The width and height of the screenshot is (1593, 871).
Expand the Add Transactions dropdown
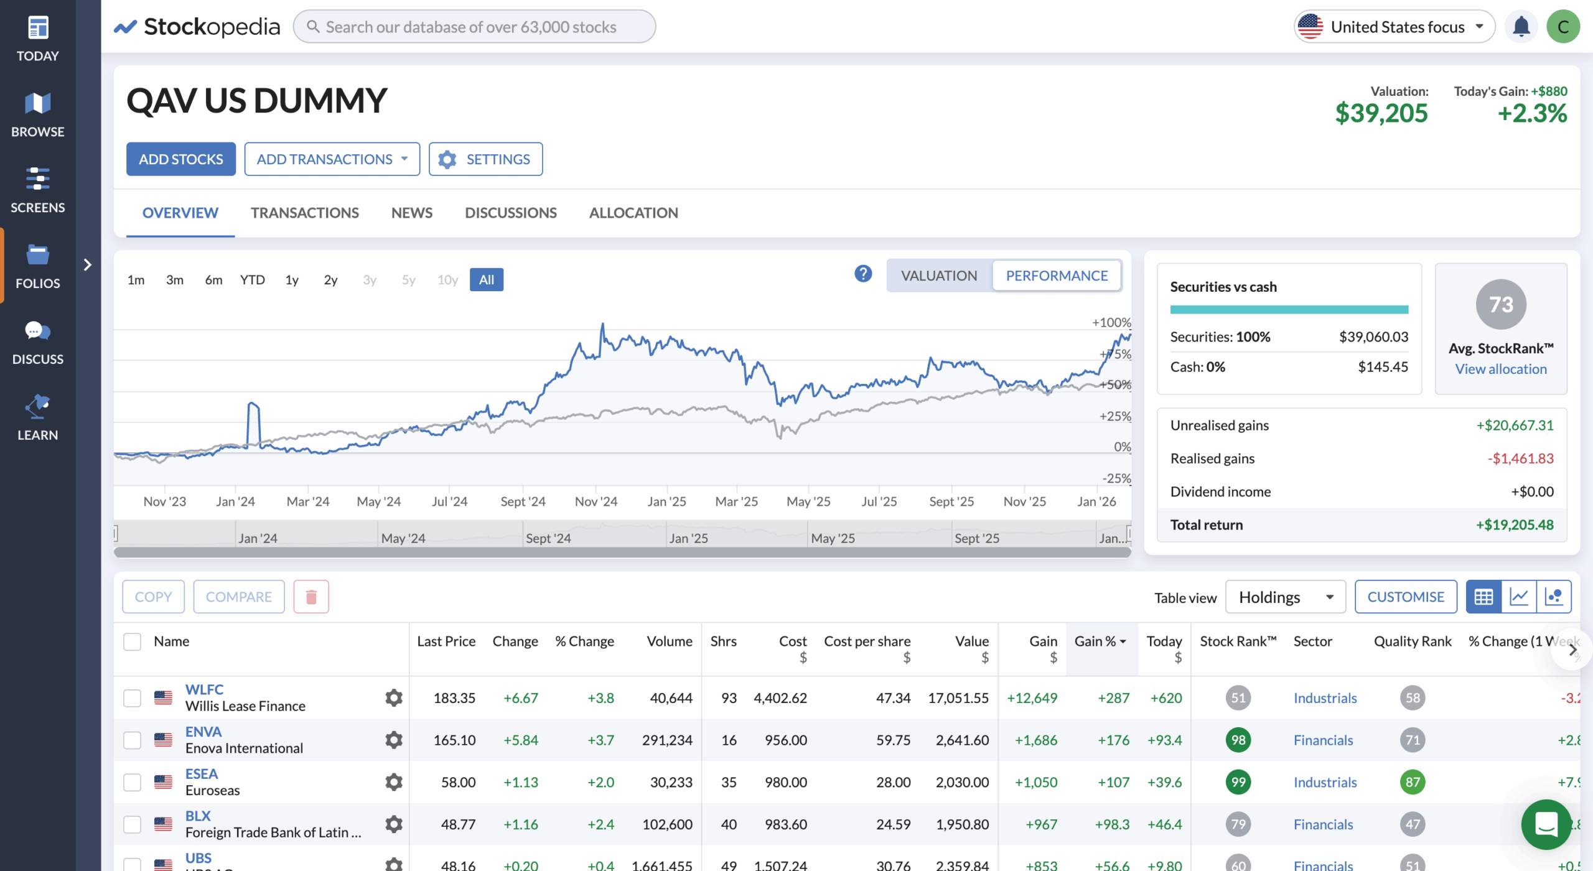(332, 159)
